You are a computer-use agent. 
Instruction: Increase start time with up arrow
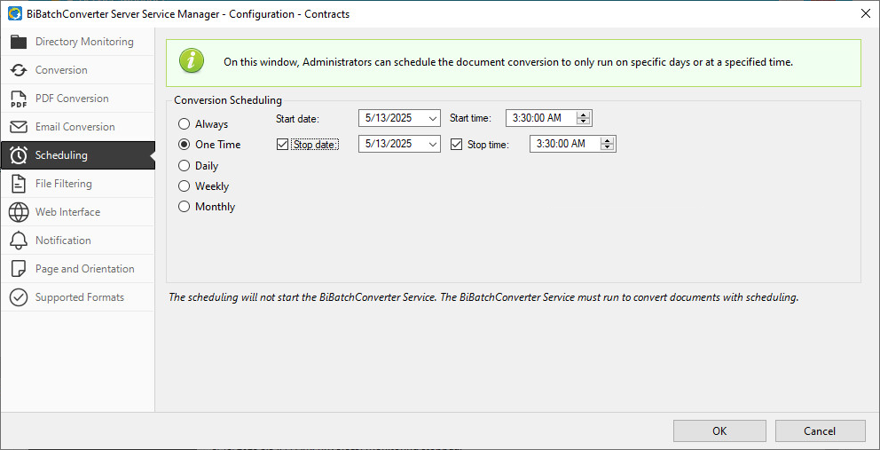tap(583, 114)
